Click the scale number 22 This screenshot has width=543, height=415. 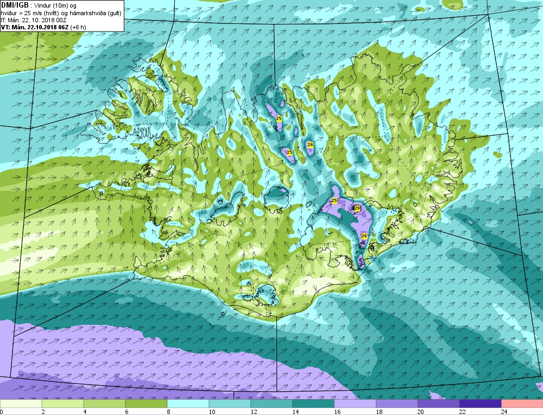point(463,412)
